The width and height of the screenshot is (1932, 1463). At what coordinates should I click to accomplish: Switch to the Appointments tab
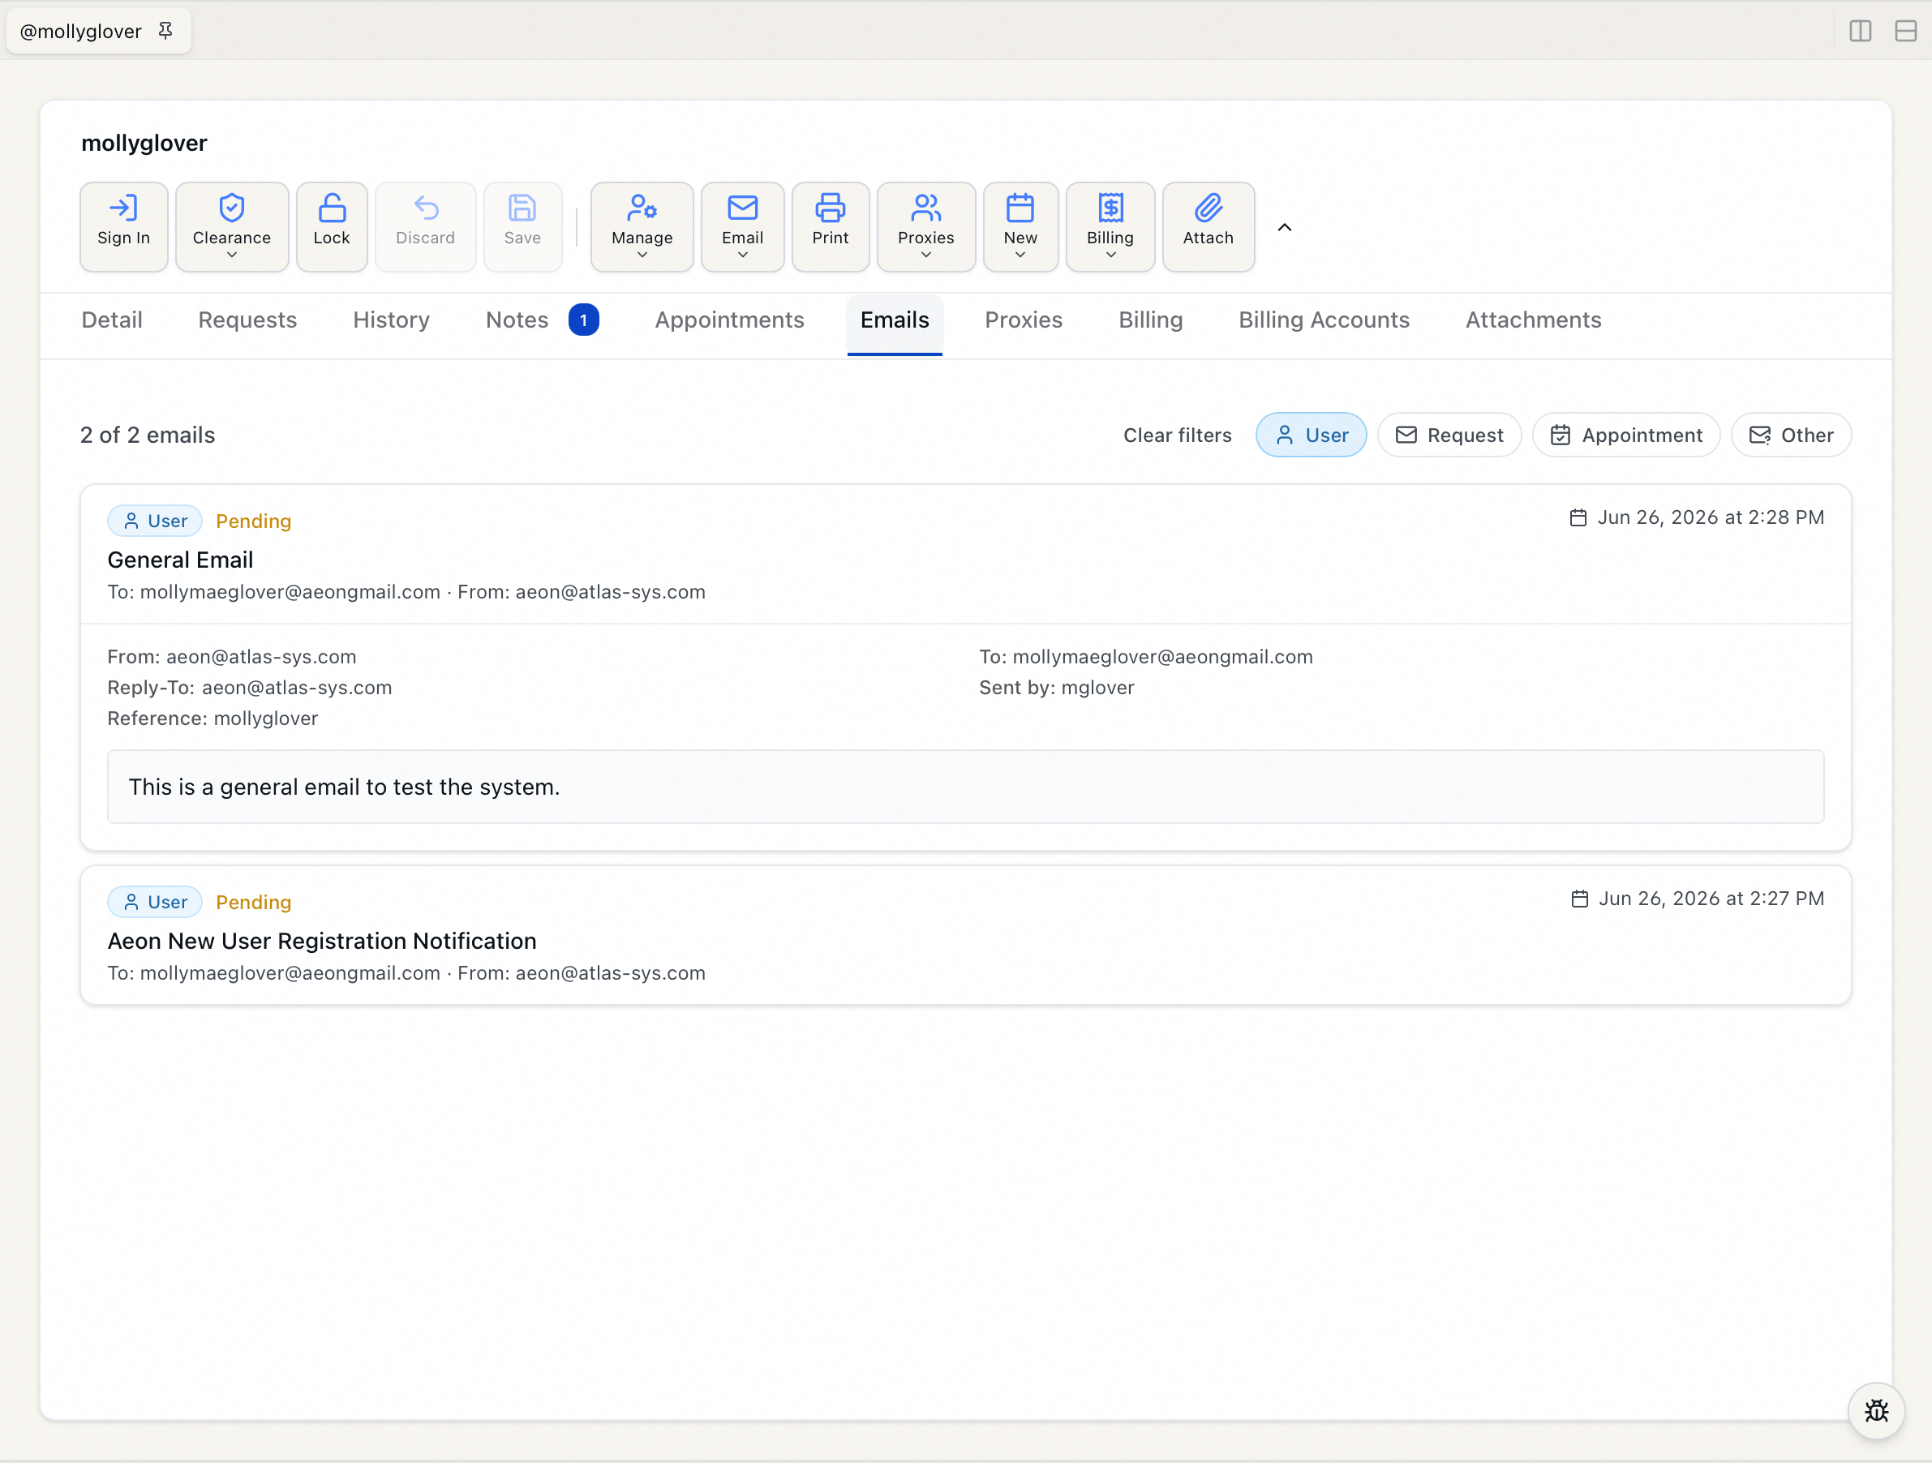tap(729, 320)
